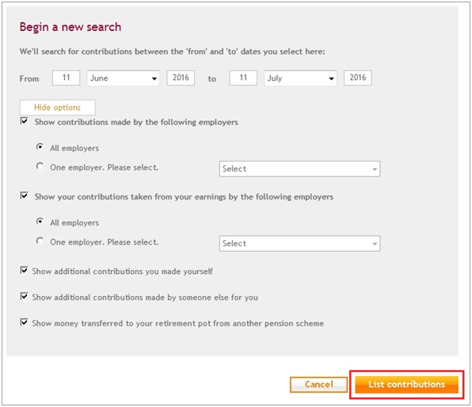Toggle Show your contributions taken from your earnings

24,196
